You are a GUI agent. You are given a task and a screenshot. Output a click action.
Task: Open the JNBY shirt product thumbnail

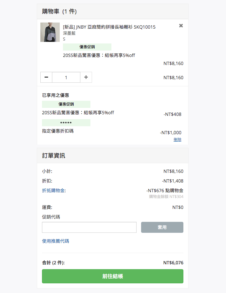coord(50,32)
